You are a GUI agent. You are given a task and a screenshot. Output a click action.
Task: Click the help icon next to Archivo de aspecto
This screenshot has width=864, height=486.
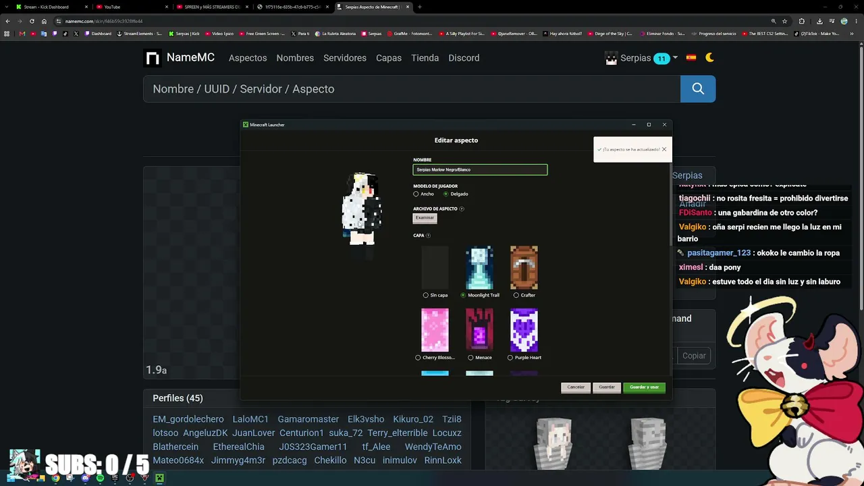coord(462,209)
